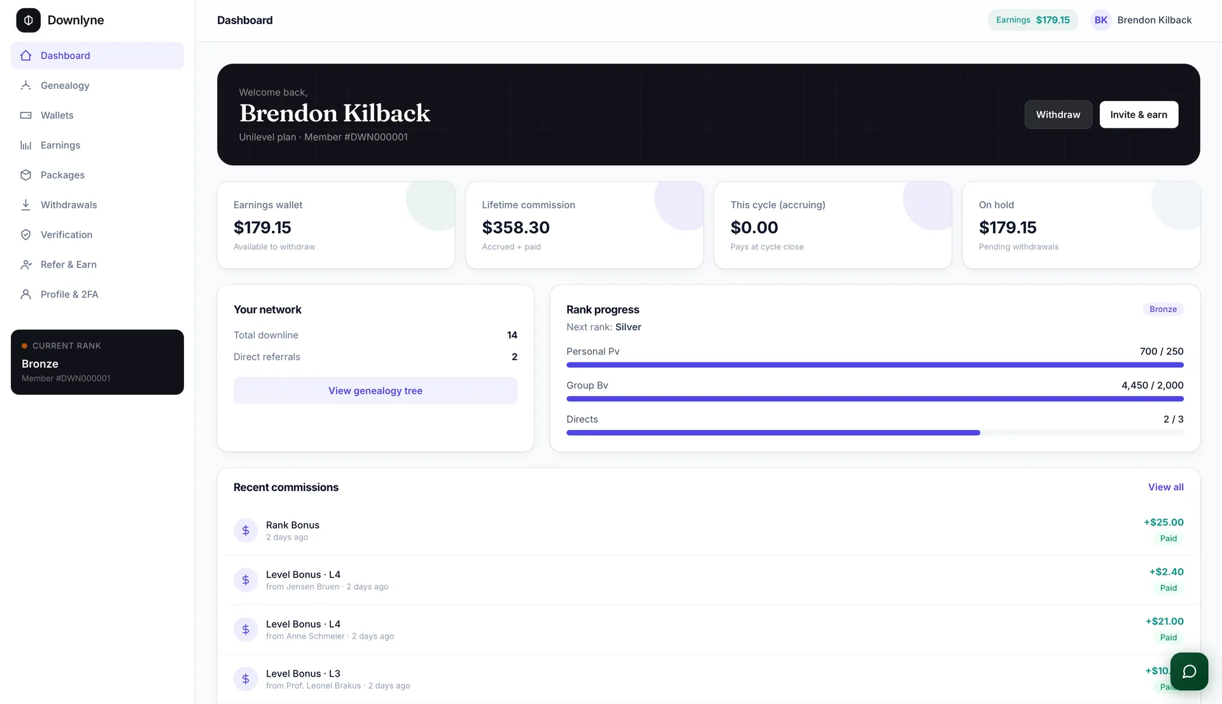Viewport: 1222px width, 704px height.
Task: Click the Wallets card icon
Action: (x=26, y=115)
